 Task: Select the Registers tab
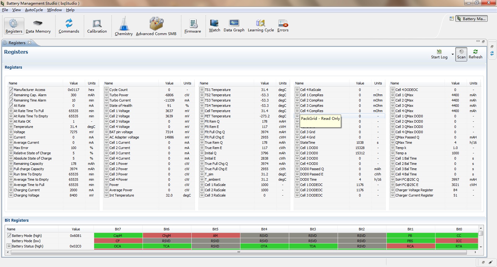17,43
